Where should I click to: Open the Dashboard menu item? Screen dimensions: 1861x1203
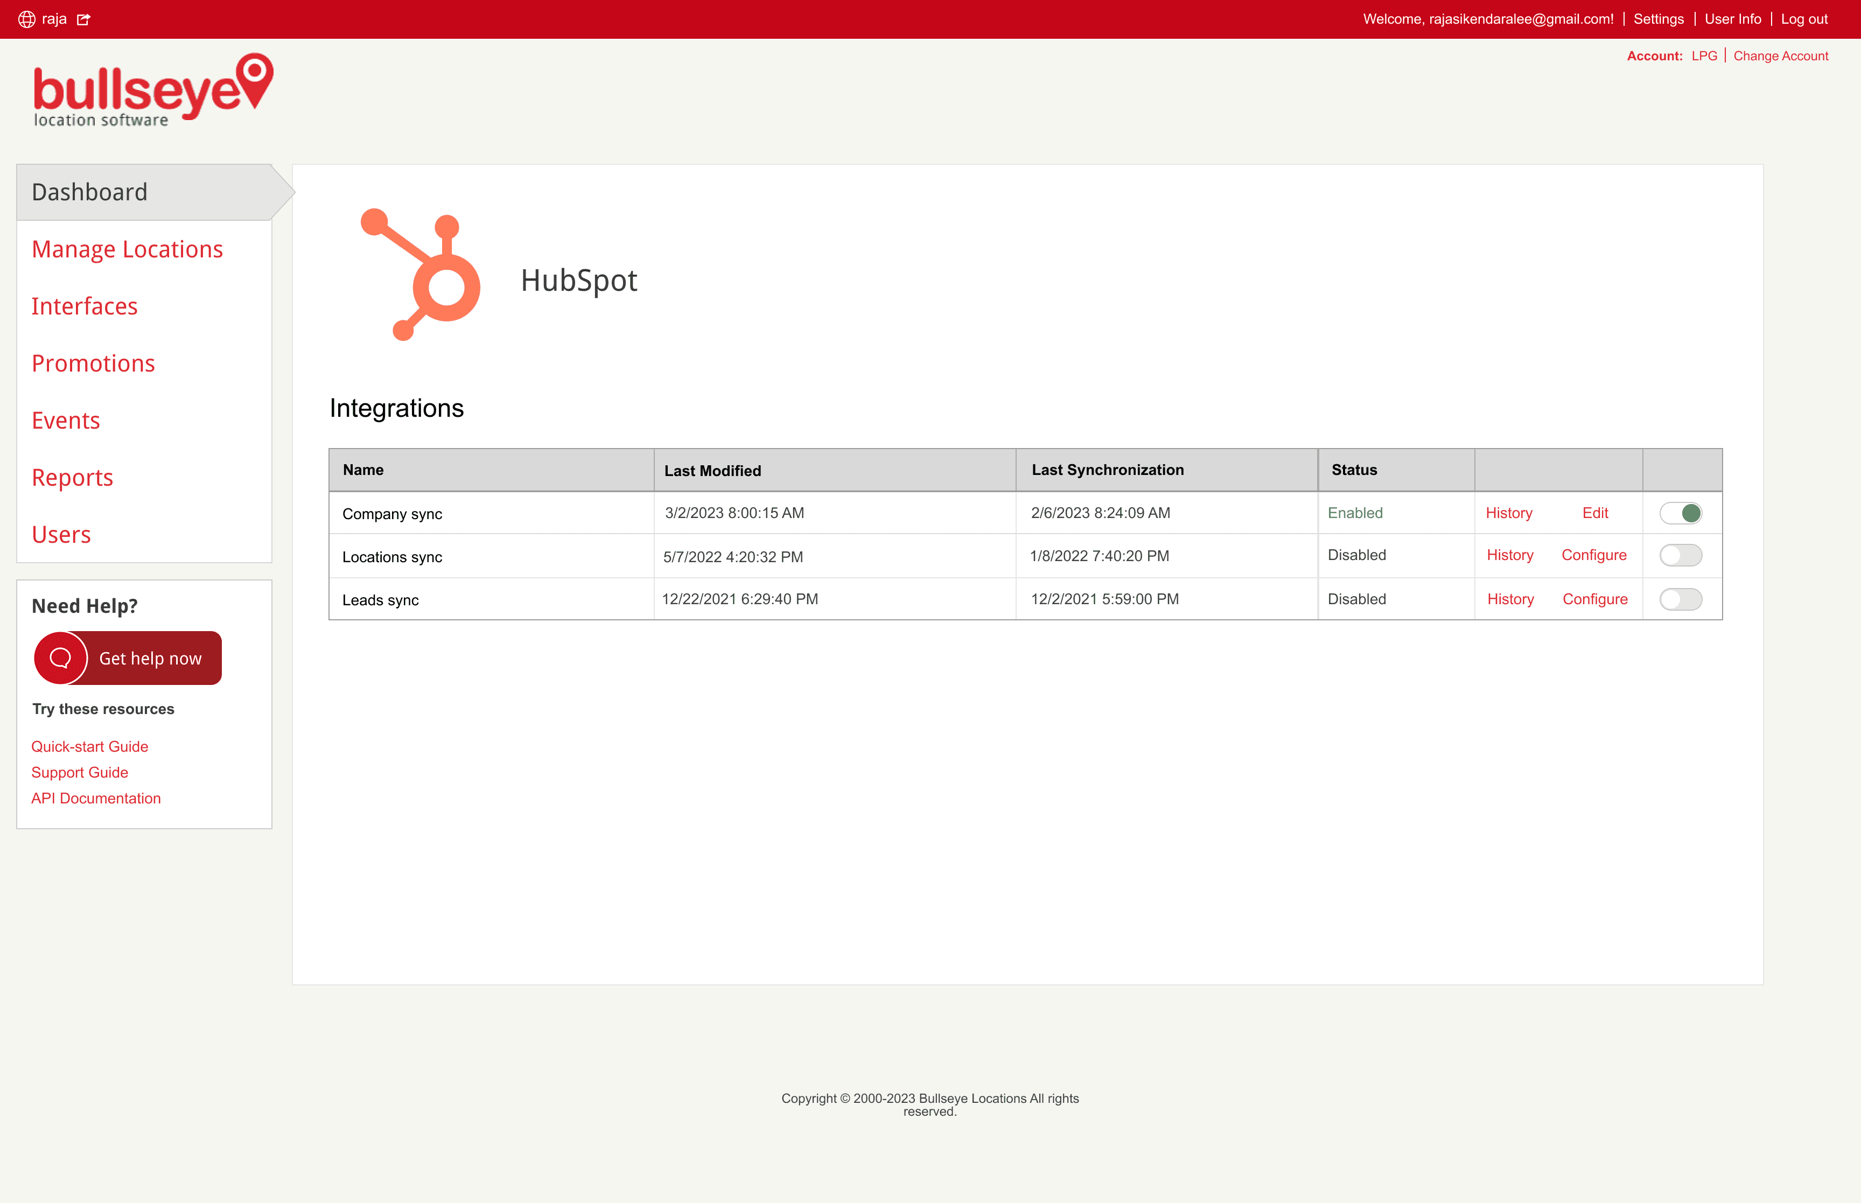click(90, 192)
